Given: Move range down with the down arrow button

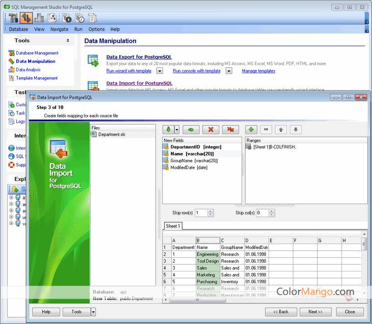Looking at the screenshot, I should coord(296,130).
